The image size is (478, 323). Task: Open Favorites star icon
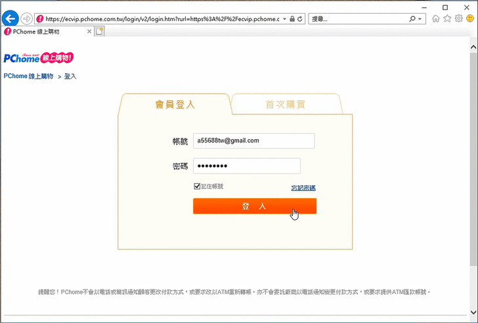tap(447, 18)
